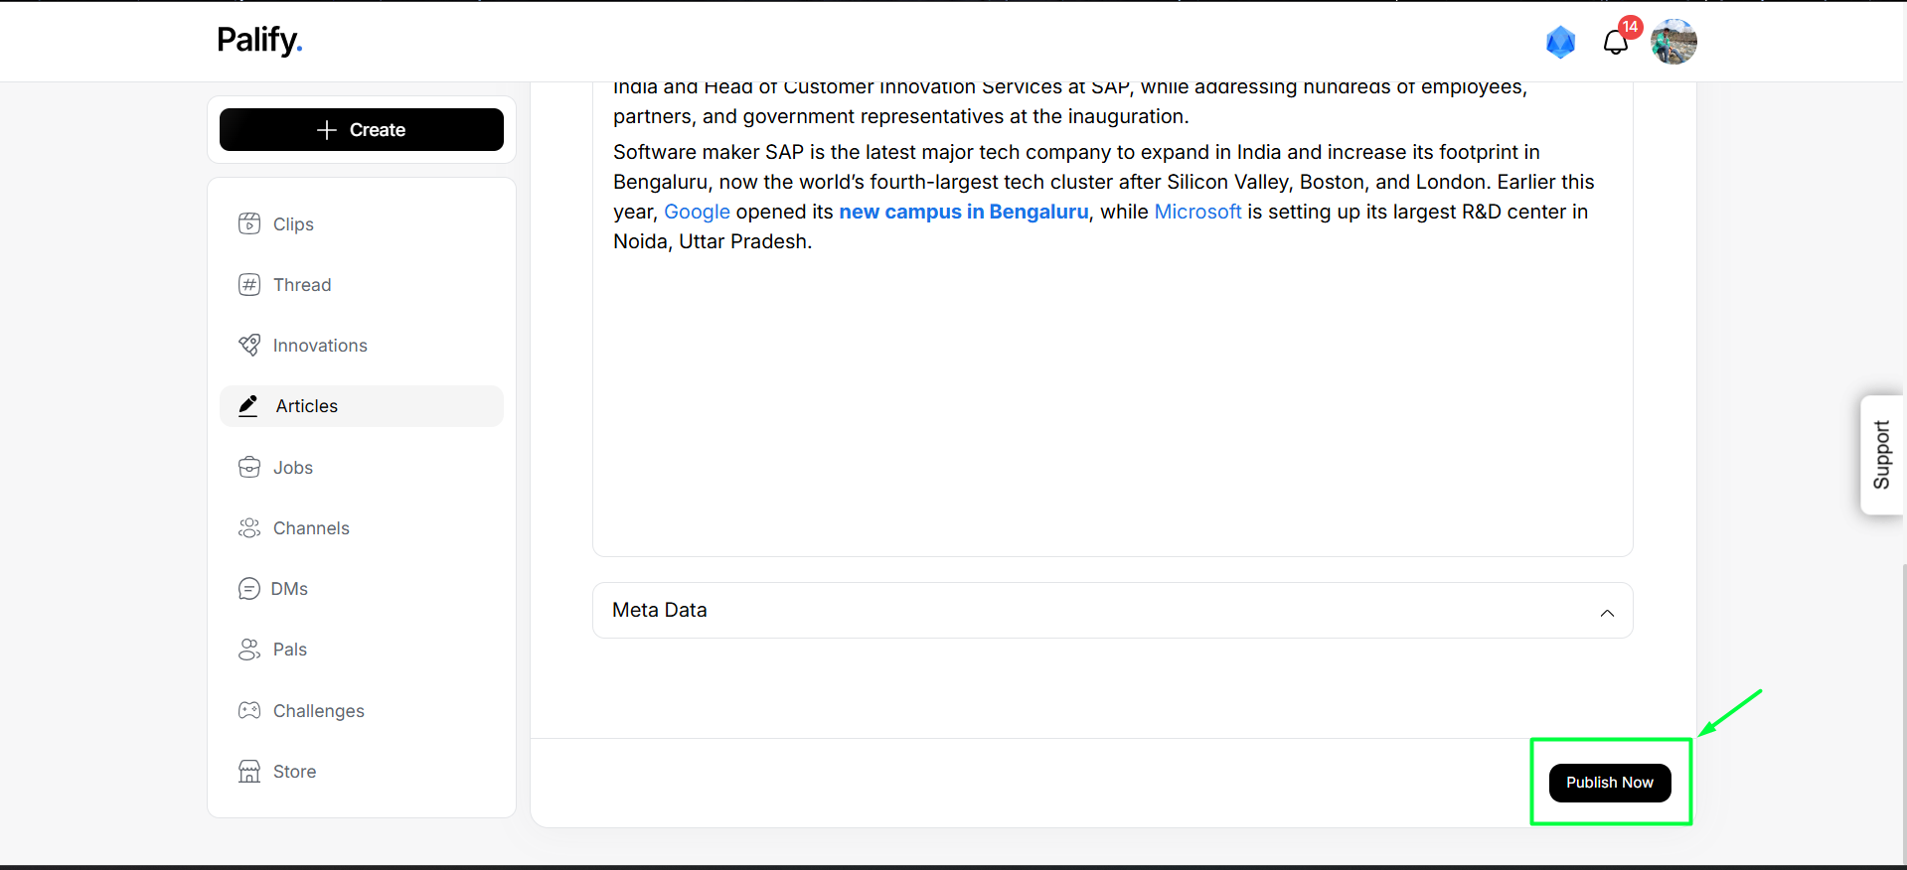Click the DMs chat bubble icon

[x=249, y=589]
